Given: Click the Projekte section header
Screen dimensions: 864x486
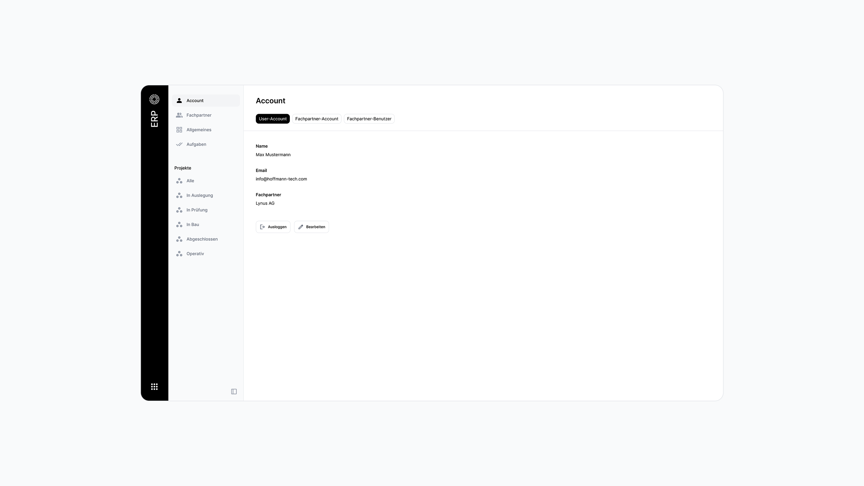Looking at the screenshot, I should click(183, 168).
